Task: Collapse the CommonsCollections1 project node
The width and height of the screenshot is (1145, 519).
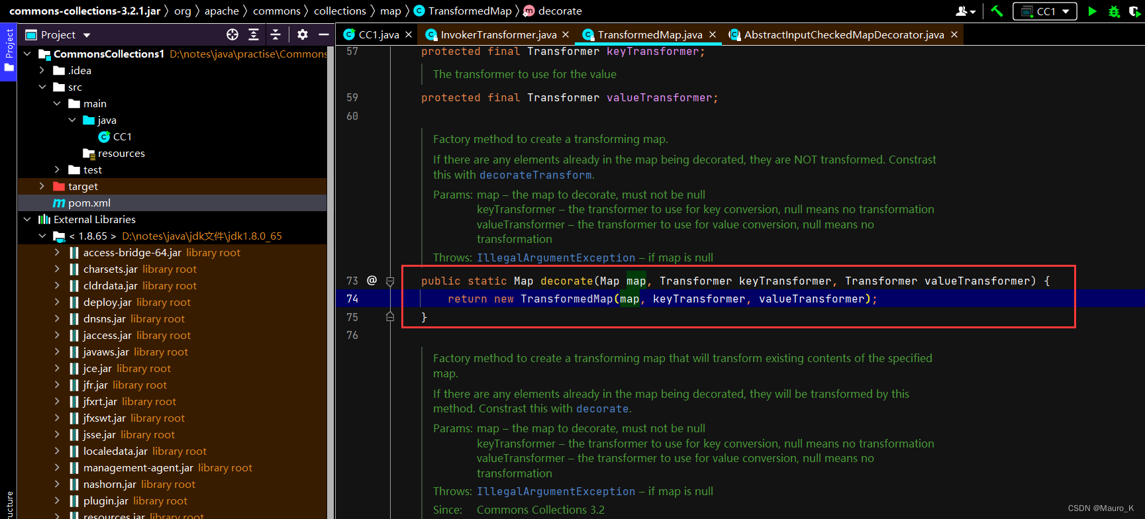Action: pos(27,54)
